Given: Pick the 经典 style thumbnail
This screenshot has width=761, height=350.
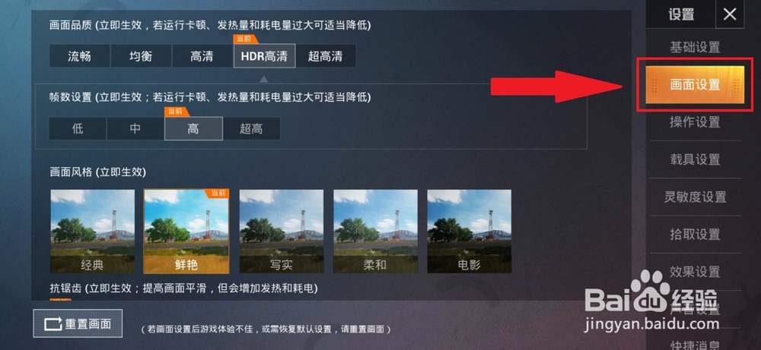Looking at the screenshot, I should [x=92, y=232].
